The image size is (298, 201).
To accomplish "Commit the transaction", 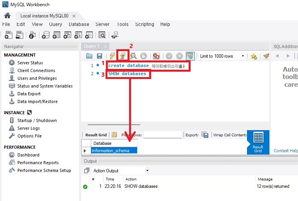I will [x=169, y=56].
